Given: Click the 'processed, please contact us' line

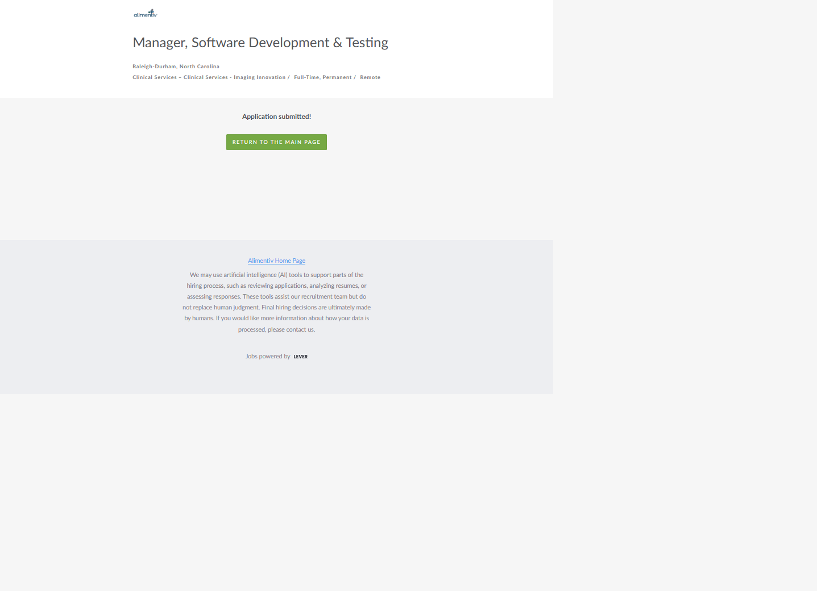Looking at the screenshot, I should tap(276, 329).
